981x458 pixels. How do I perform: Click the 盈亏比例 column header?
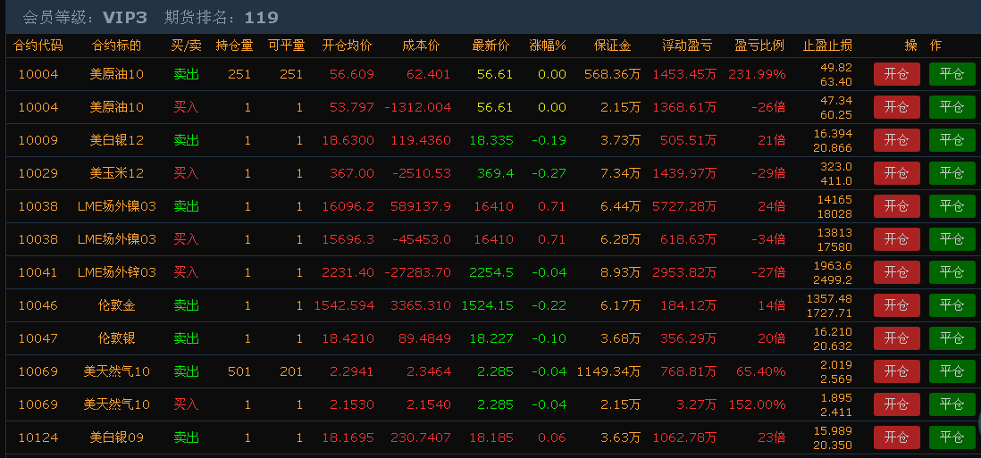(x=759, y=46)
